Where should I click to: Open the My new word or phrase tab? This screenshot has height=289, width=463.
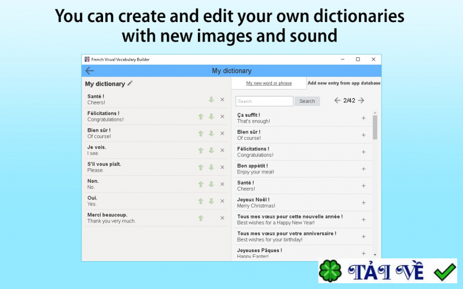(269, 83)
